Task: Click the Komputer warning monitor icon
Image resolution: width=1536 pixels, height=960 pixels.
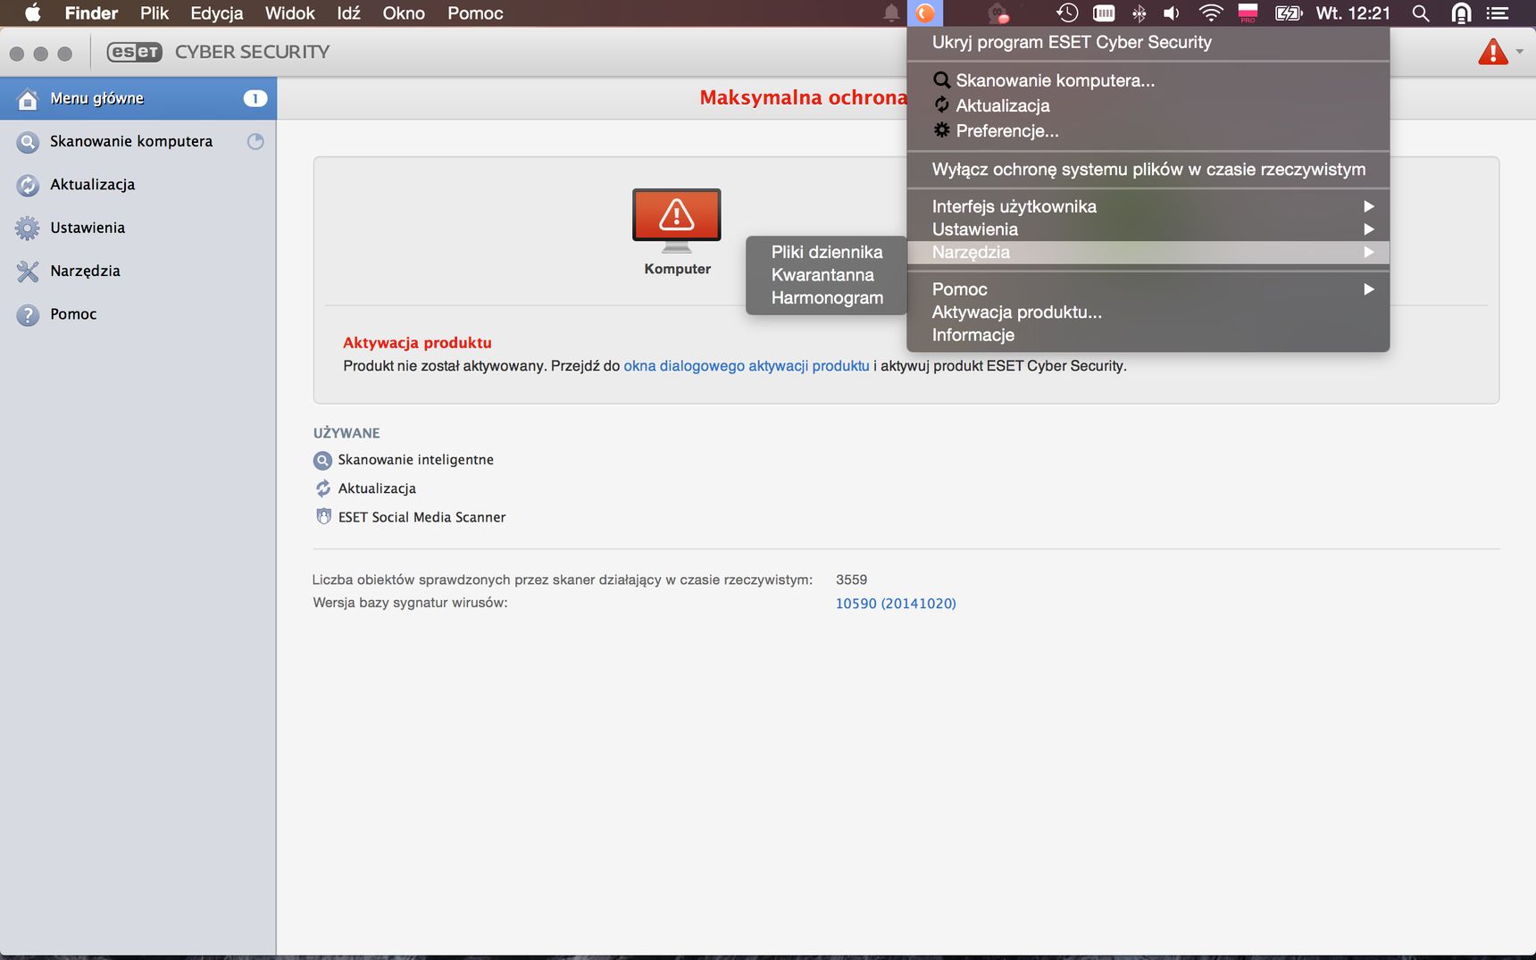Action: [x=677, y=220]
